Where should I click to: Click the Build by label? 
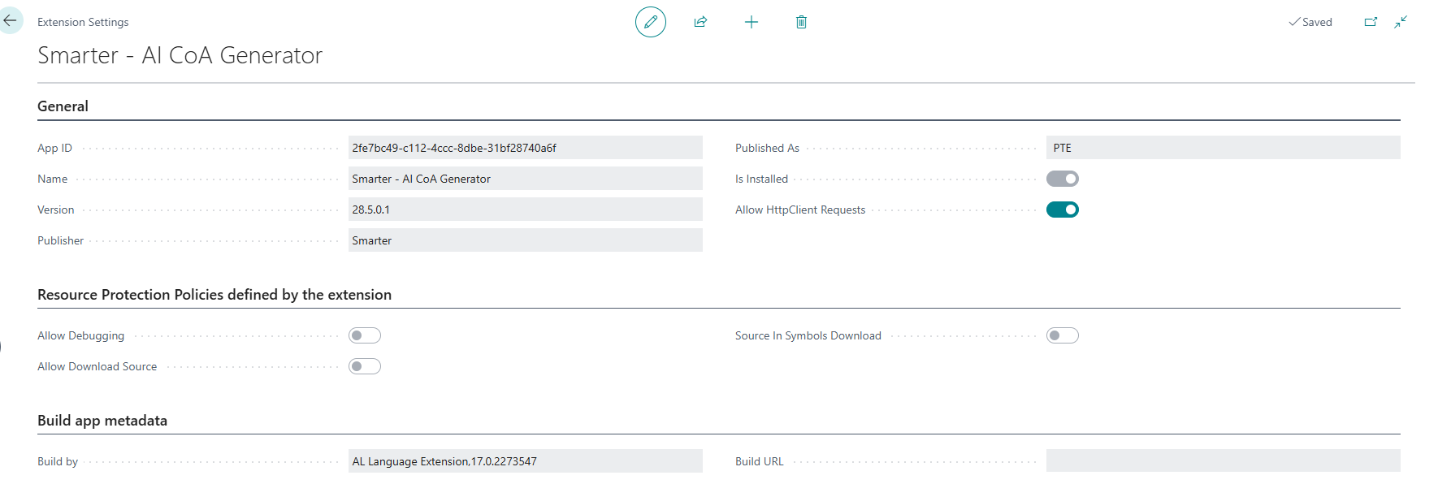click(58, 461)
